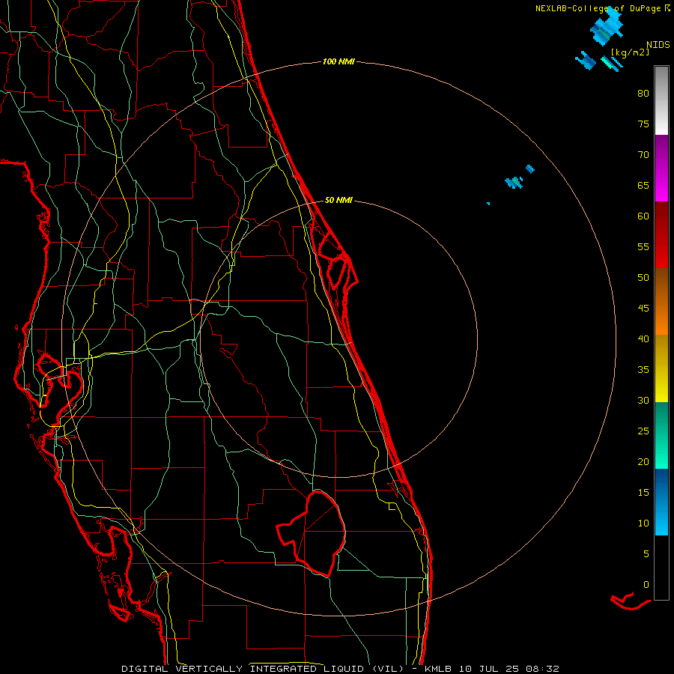Click the VIL echo cluster beside the 100 NMI ring
The width and height of the screenshot is (674, 674).
point(514,183)
